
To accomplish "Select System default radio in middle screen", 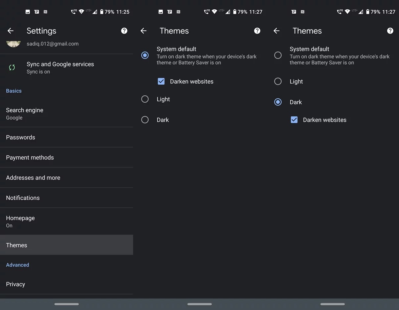I will [x=145, y=55].
